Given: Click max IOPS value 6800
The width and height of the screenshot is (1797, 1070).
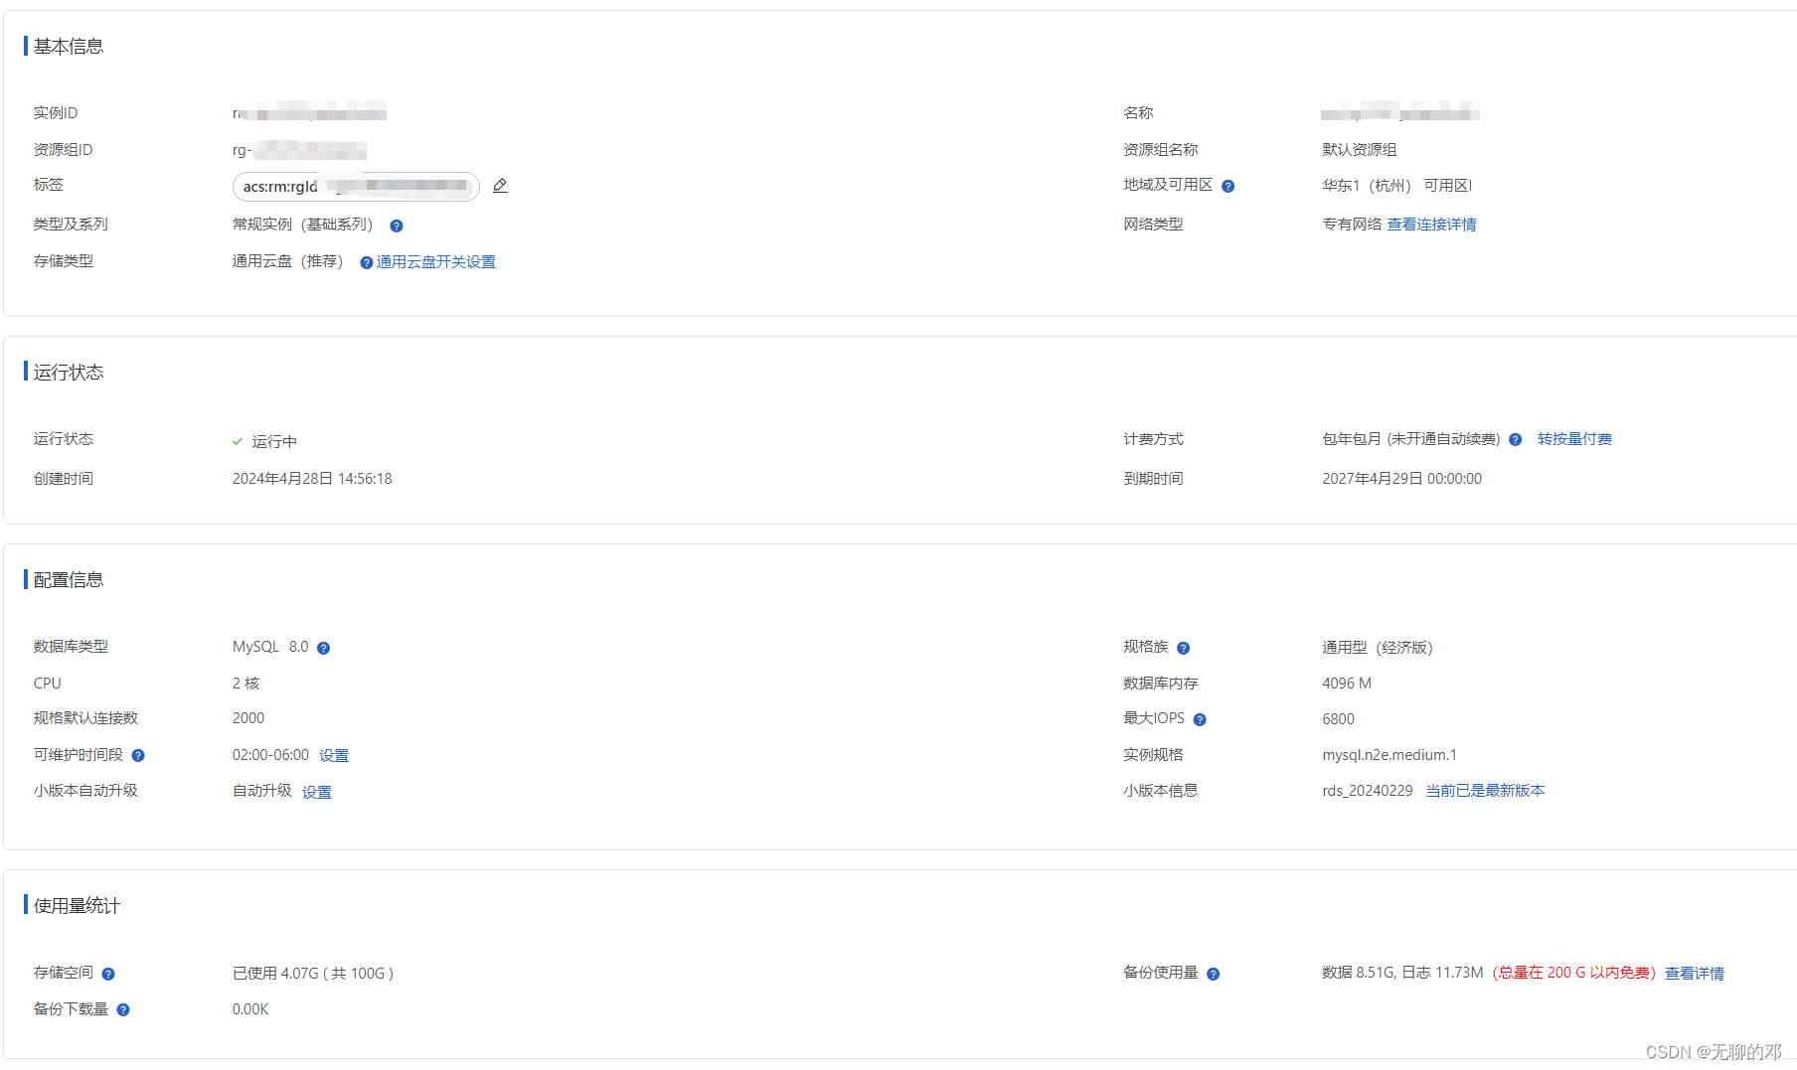Looking at the screenshot, I should pyautogui.click(x=1338, y=719).
